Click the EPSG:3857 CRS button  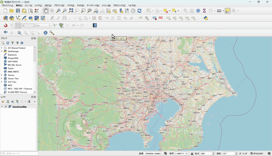tap(256, 154)
